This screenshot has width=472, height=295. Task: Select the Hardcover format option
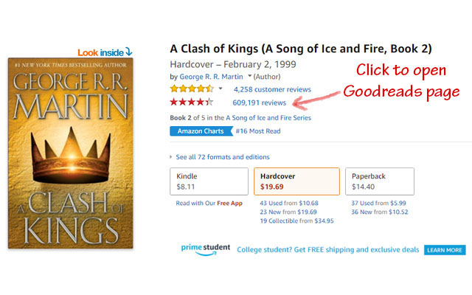(296, 181)
